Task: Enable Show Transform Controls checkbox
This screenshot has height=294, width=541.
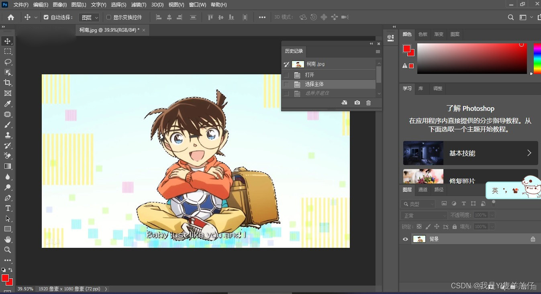Action: coord(108,17)
